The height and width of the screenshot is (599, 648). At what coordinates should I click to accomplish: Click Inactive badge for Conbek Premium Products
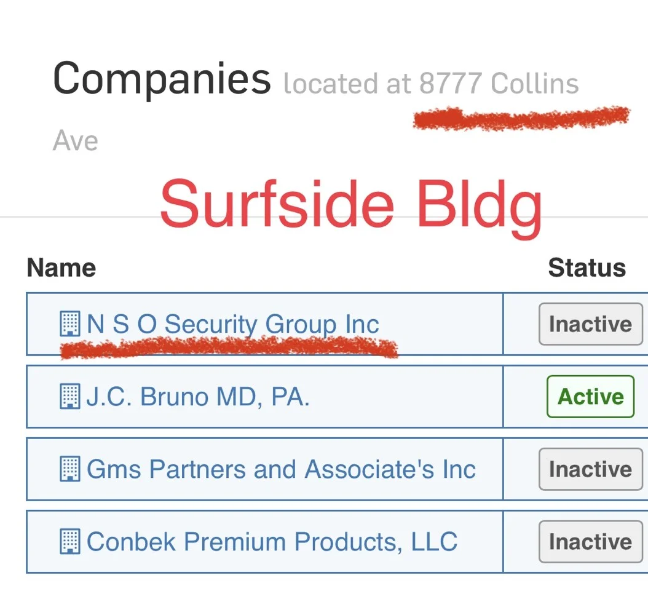pyautogui.click(x=590, y=542)
